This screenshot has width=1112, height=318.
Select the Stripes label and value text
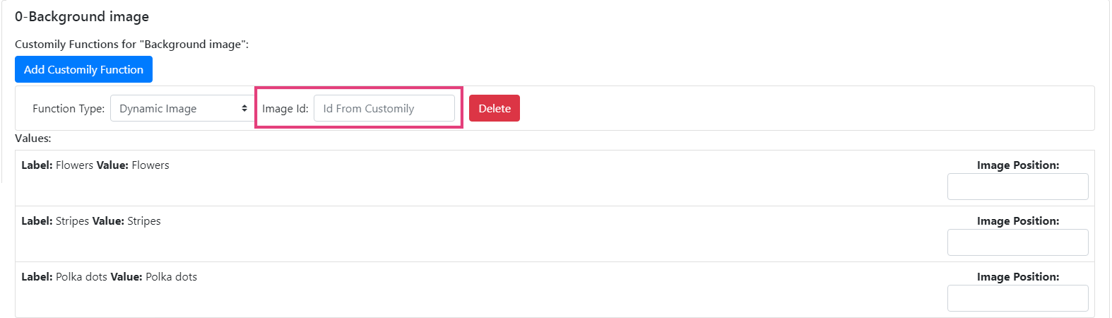[91, 221]
